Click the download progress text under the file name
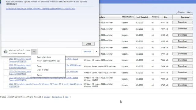The image size is (196, 110). pos(17,53)
